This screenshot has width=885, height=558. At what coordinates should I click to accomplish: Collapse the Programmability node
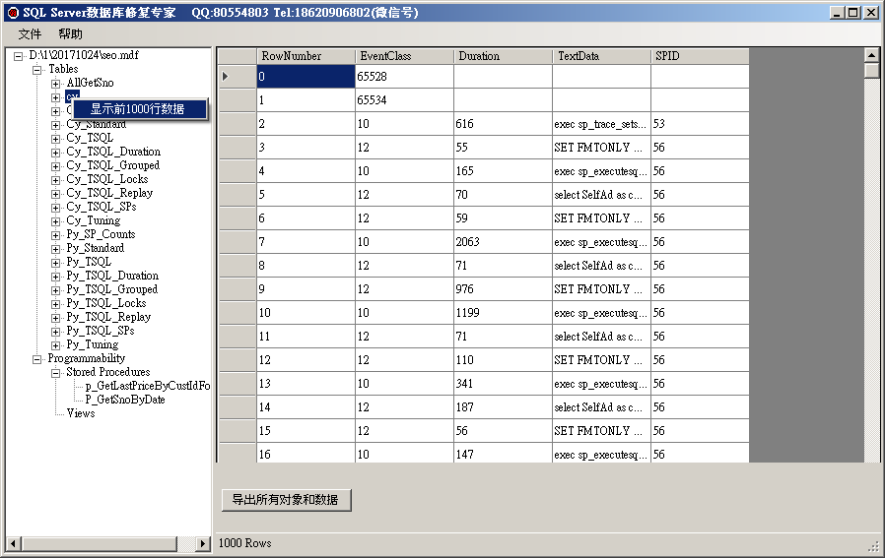point(37,359)
